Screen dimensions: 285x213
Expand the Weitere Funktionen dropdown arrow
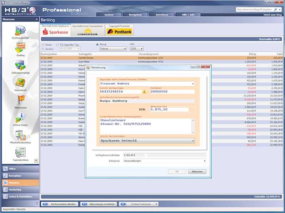(156, 204)
